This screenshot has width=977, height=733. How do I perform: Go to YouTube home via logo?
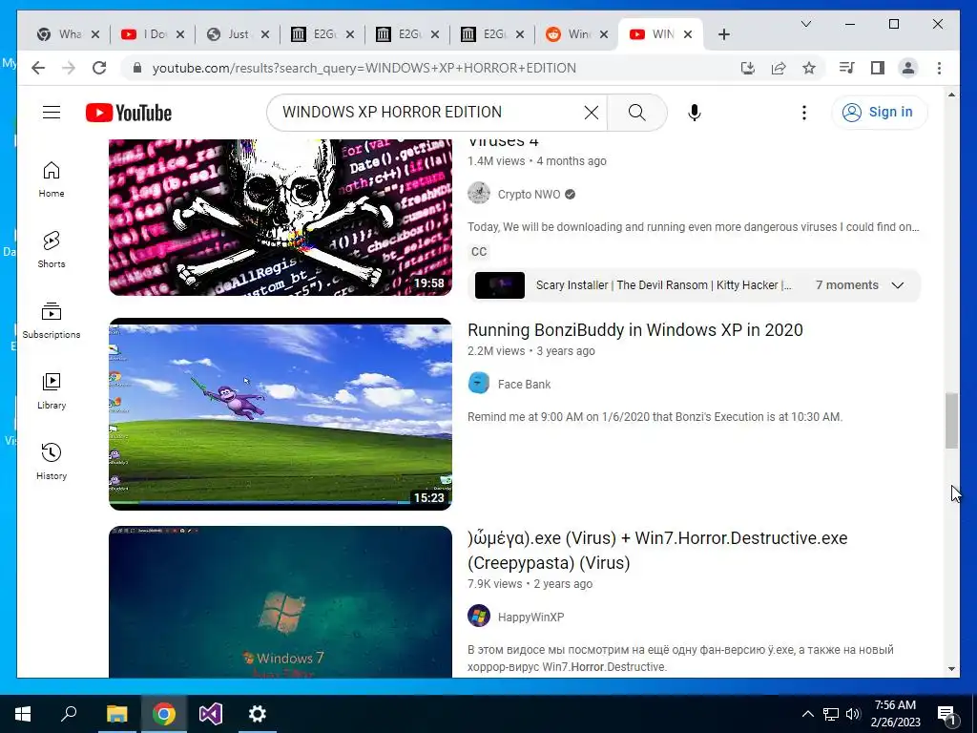click(129, 113)
